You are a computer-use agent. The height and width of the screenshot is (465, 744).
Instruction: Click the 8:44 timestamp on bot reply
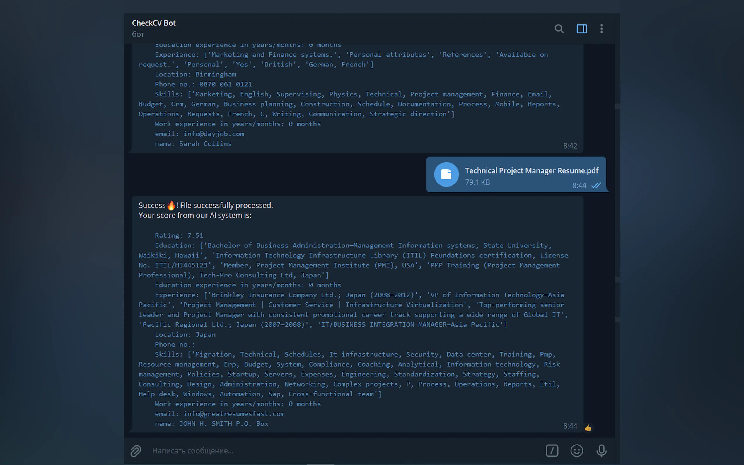(570, 426)
